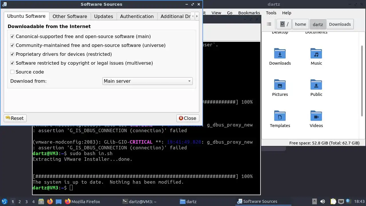Open the Public folder icon
The height and width of the screenshot is (206, 366).
coord(316,85)
